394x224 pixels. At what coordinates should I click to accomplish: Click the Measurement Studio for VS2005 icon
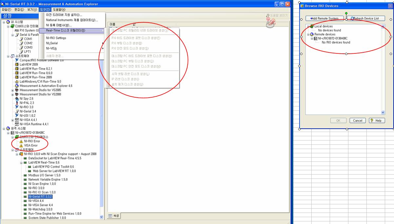tap(17, 90)
